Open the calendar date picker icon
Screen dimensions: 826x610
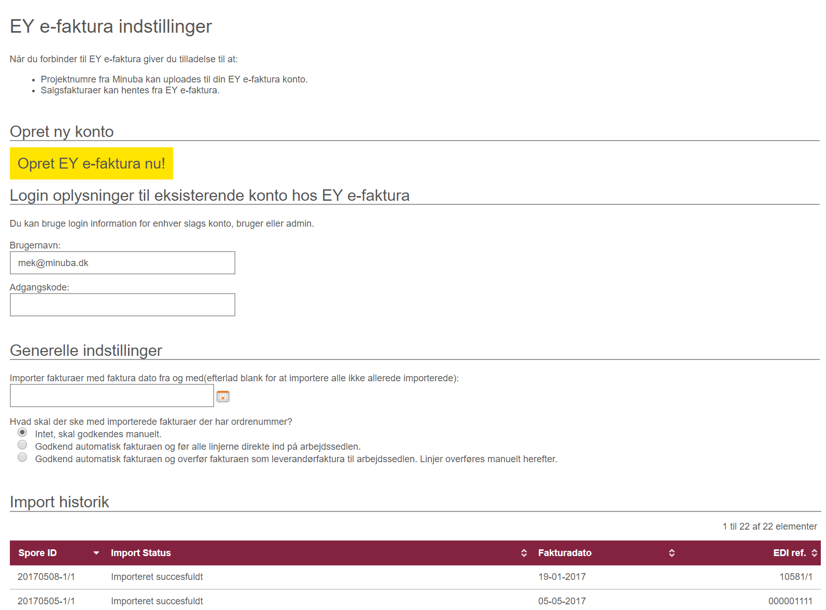point(223,396)
